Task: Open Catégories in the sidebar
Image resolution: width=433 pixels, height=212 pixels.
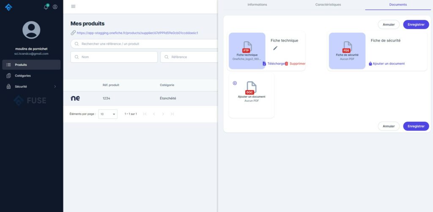Action: click(x=23, y=76)
